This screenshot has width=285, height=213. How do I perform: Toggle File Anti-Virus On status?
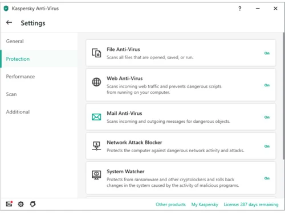pos(267,53)
